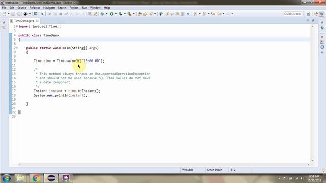
Task: Maximize the editor area
Action: [313, 20]
